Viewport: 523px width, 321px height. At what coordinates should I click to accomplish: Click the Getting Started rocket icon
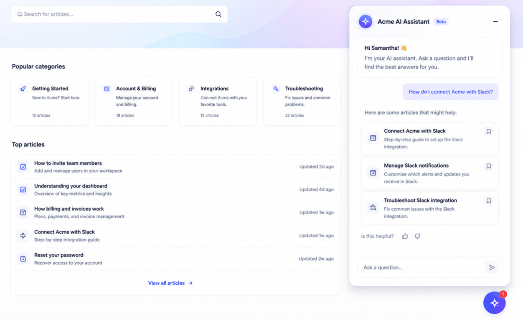[x=23, y=89]
